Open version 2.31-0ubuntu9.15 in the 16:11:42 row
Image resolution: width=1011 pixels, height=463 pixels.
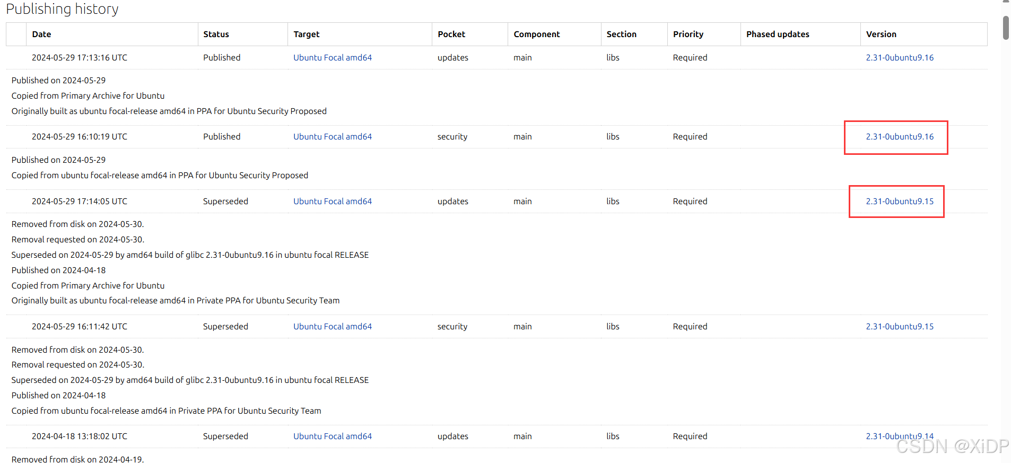click(899, 326)
